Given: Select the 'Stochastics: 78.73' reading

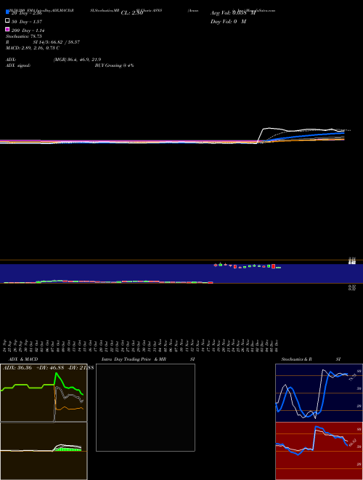Looking at the screenshot, I should (x=23, y=36).
